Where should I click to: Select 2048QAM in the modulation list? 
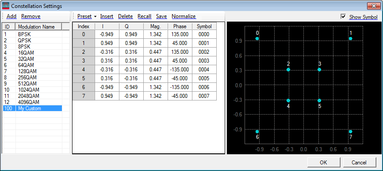coord(32,96)
